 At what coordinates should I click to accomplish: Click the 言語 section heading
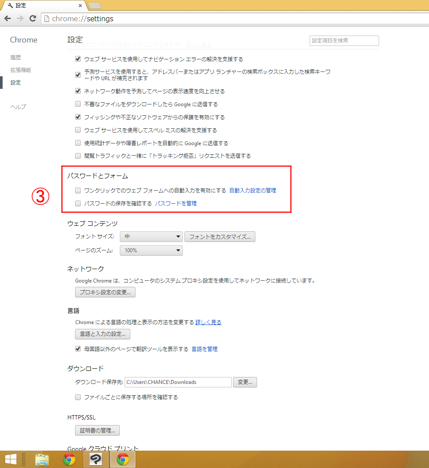[x=73, y=311]
